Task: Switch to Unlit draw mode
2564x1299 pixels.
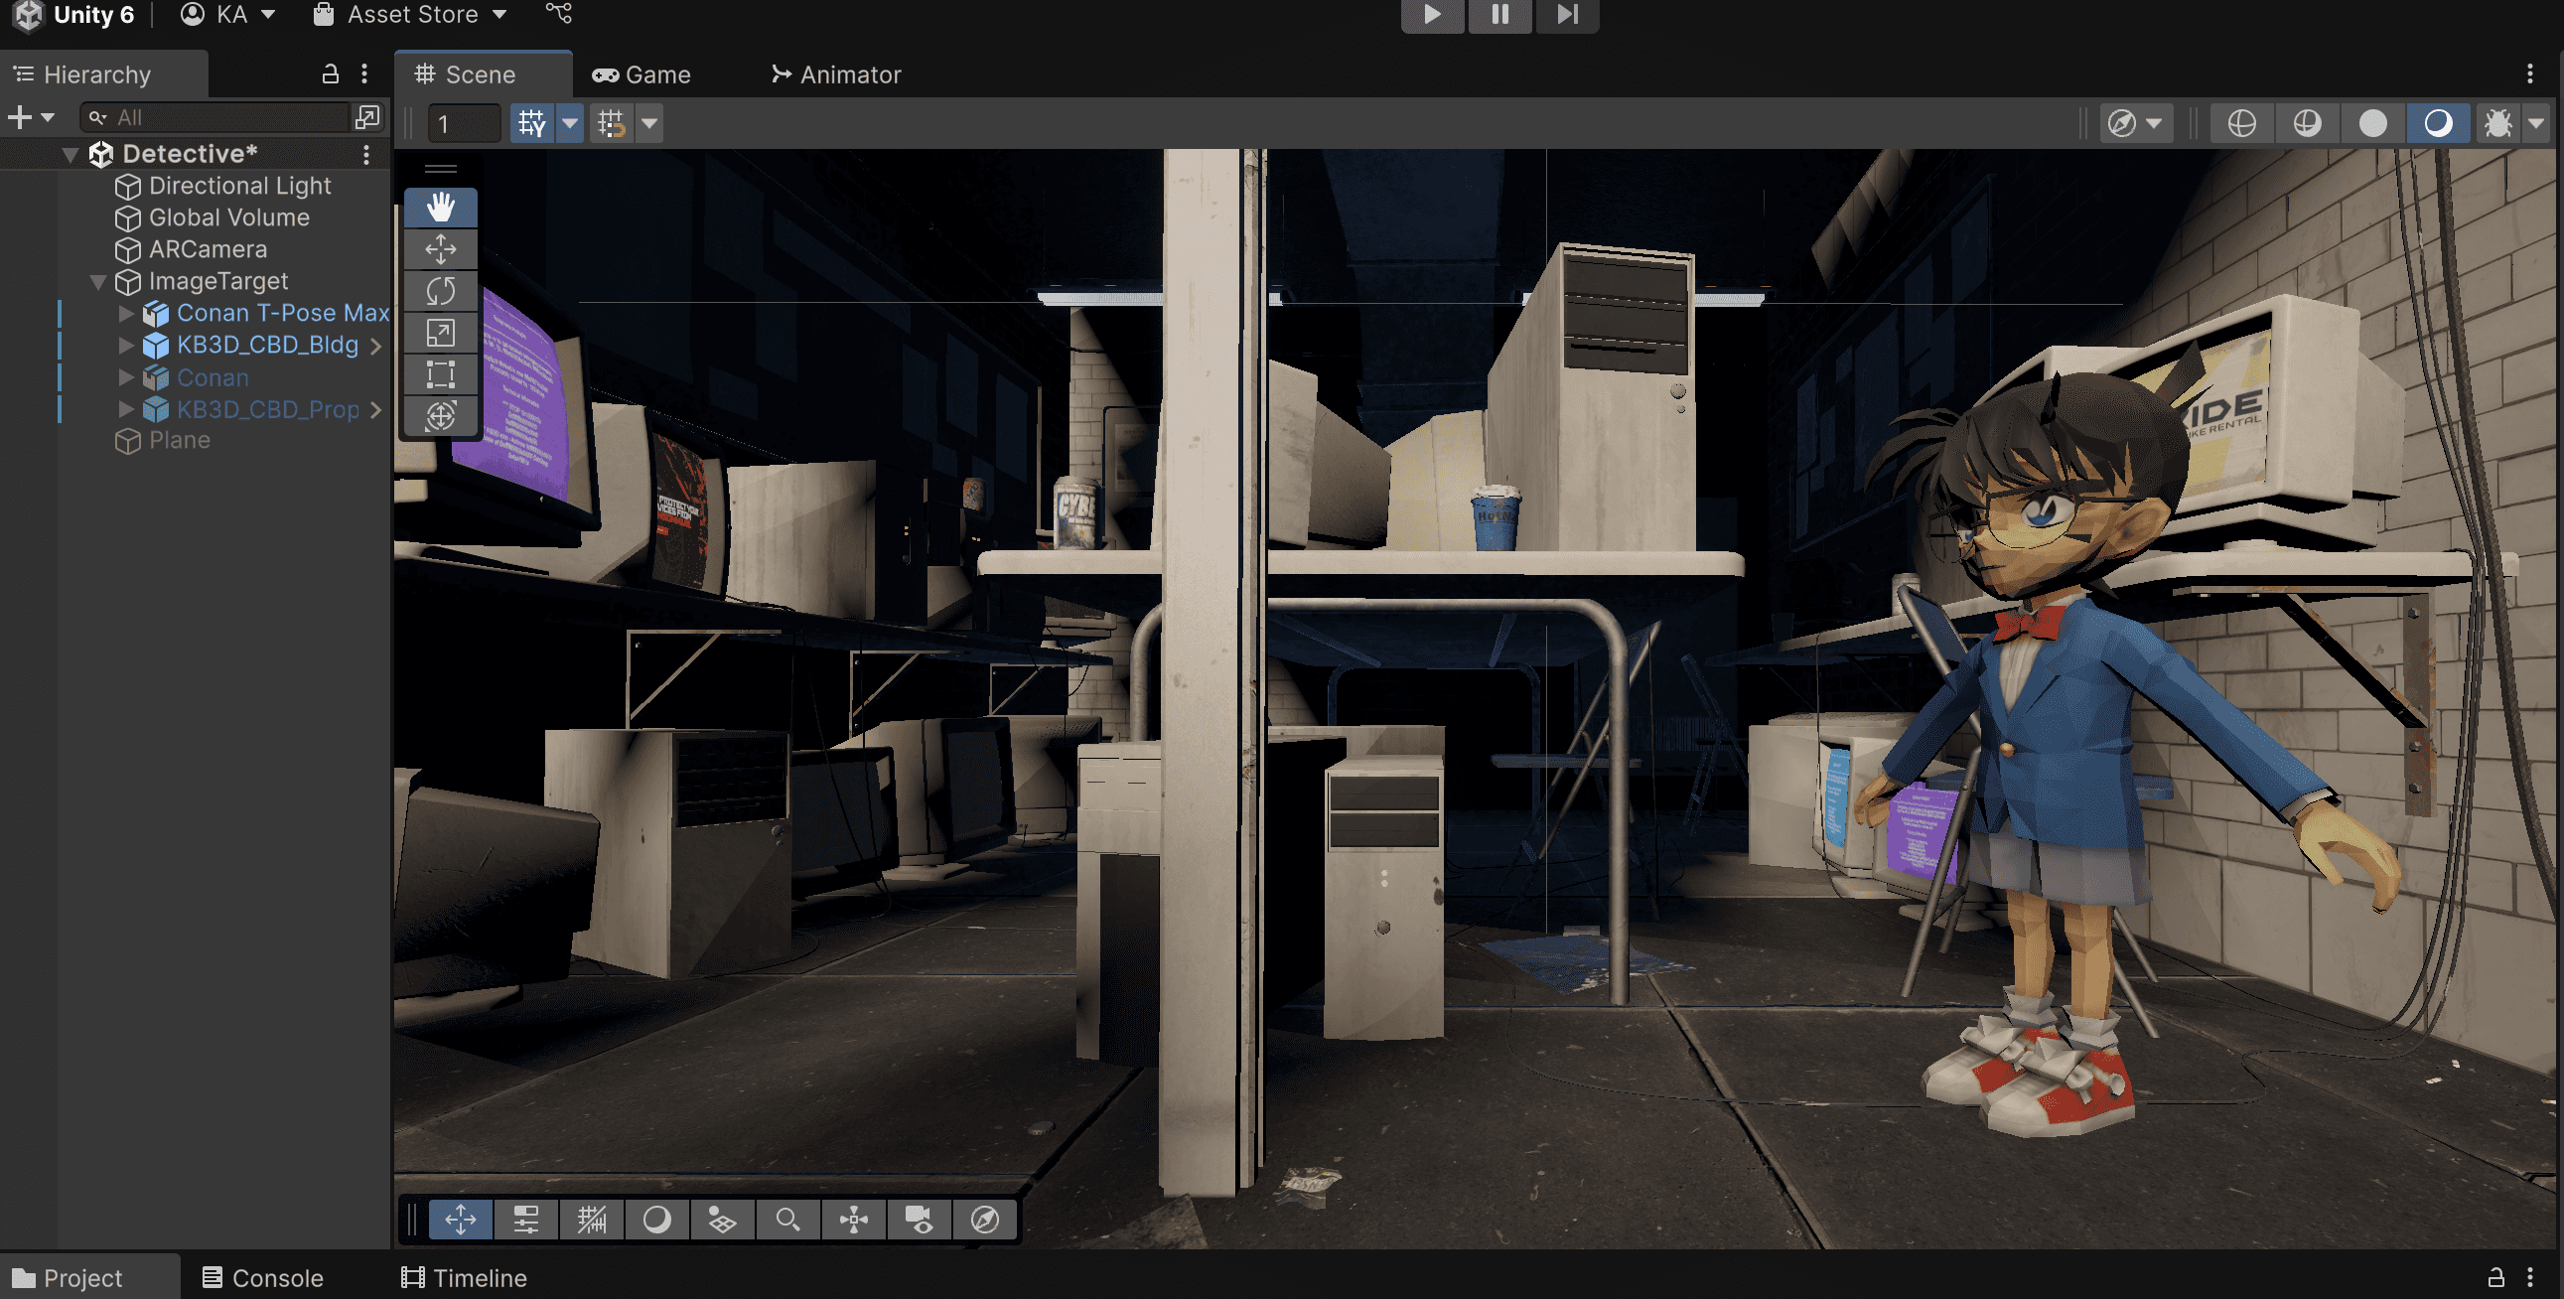Action: click(x=2373, y=123)
